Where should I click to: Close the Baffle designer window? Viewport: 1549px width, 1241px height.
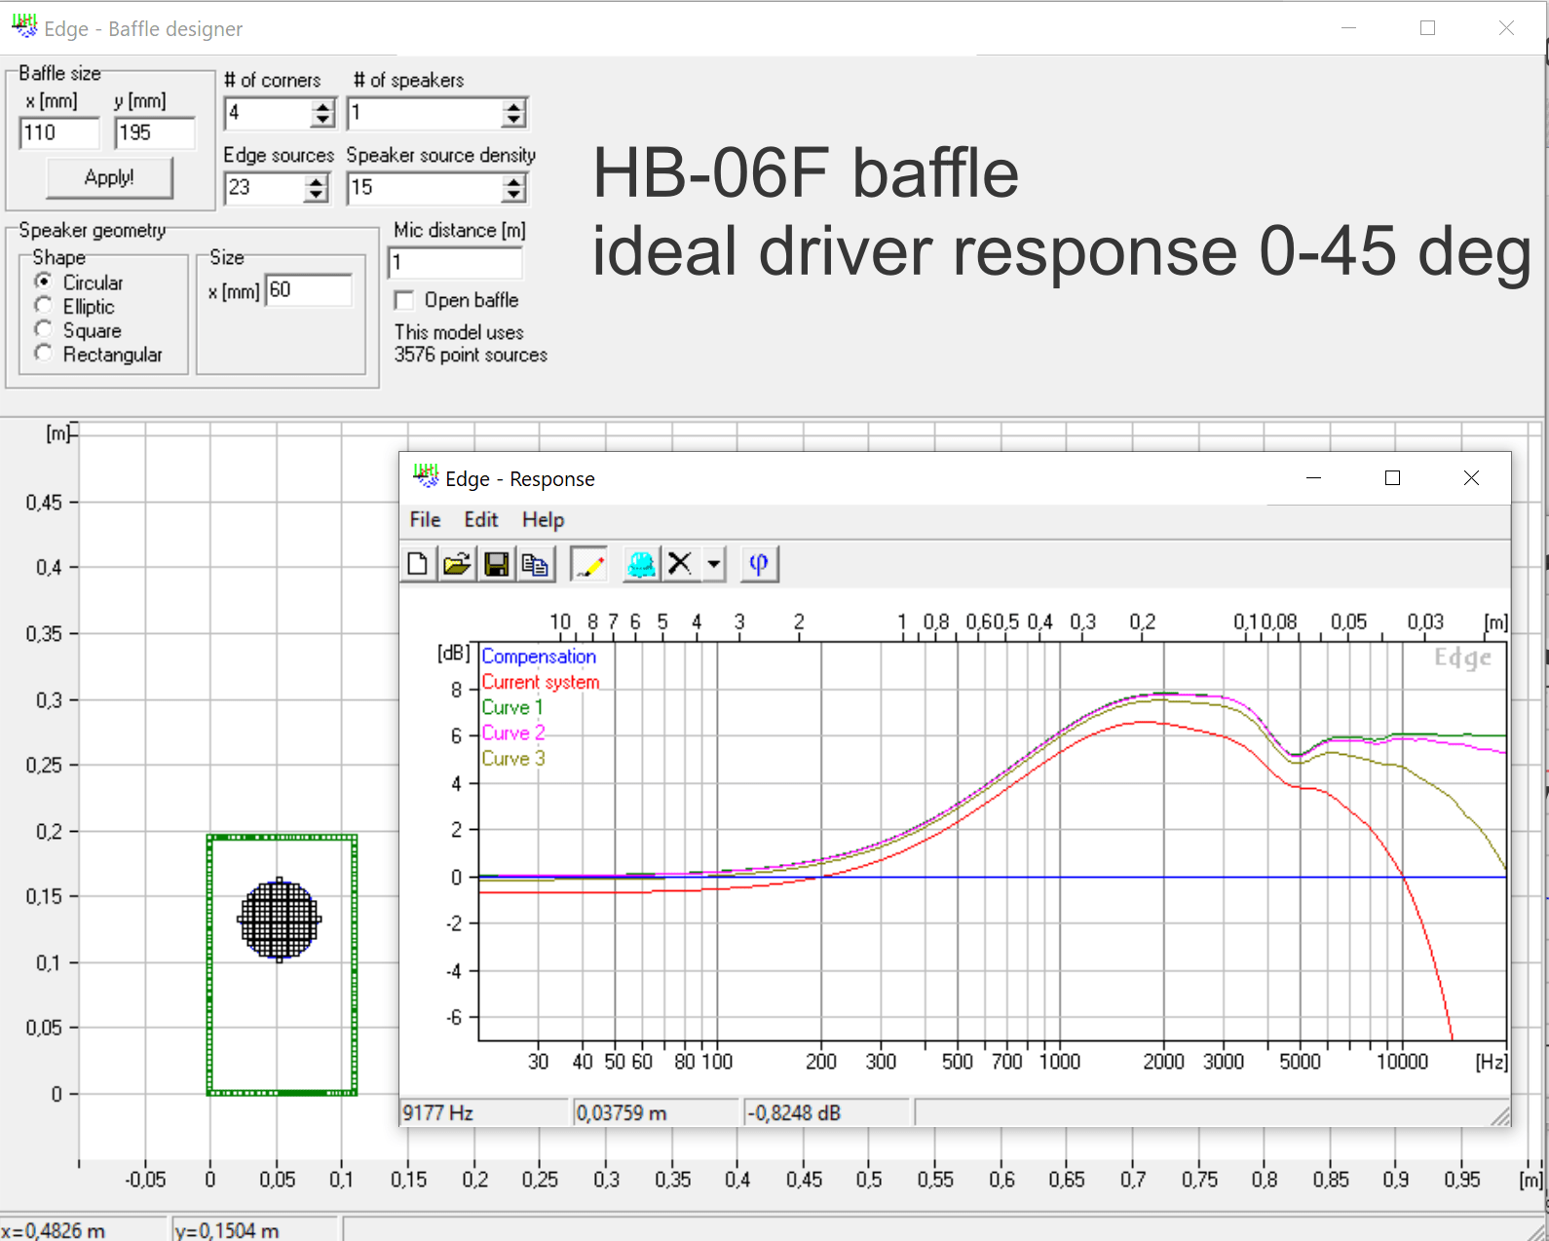[x=1506, y=28]
